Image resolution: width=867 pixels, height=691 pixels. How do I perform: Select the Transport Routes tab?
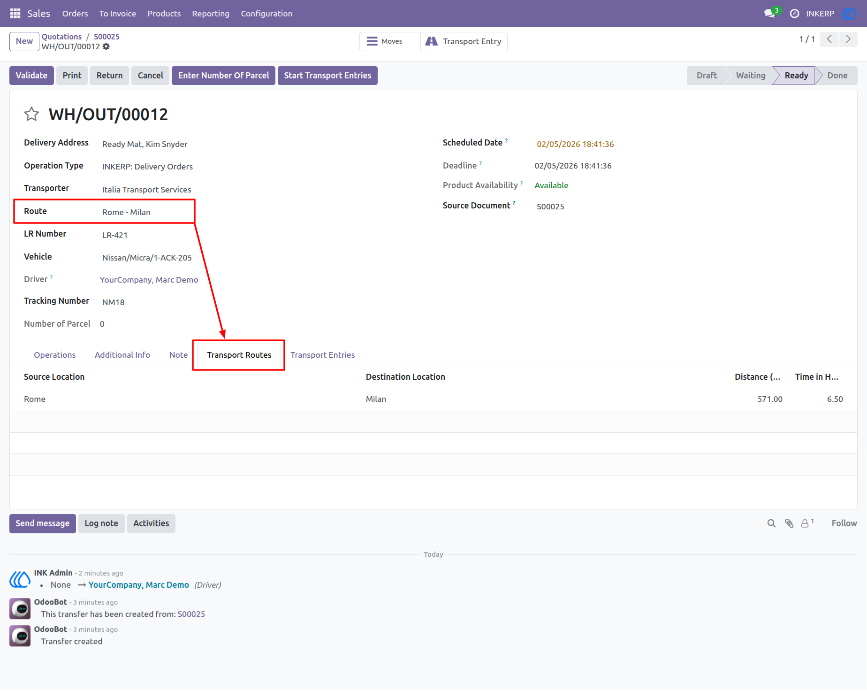click(x=239, y=355)
